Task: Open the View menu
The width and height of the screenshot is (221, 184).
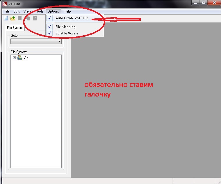Action: click(x=27, y=11)
